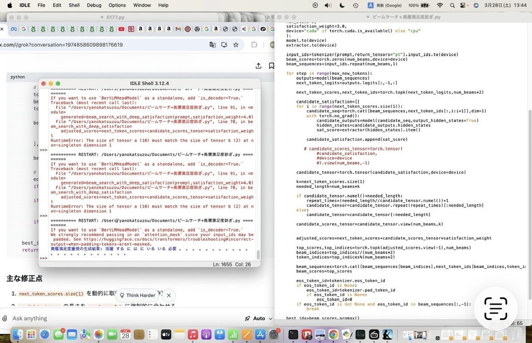
Task: Click the Think Harder button
Action: (137, 295)
